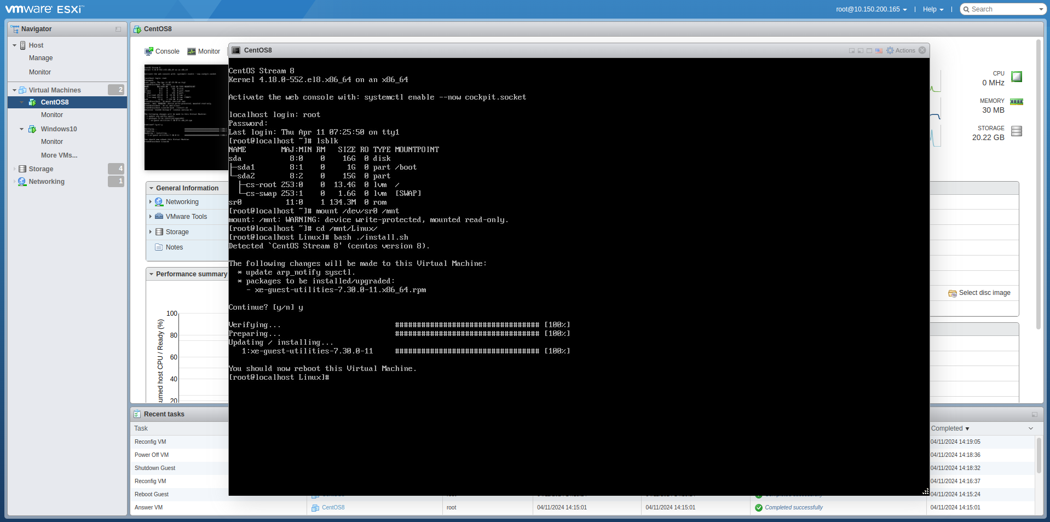Select Manage under Host
1050x522 pixels.
pyautogui.click(x=41, y=58)
